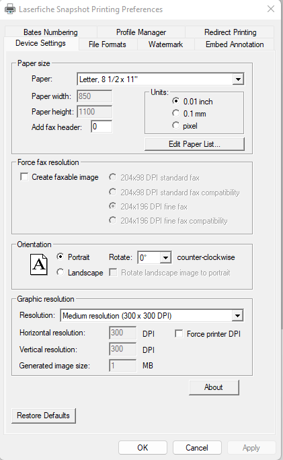Image resolution: width=283 pixels, height=460 pixels.
Task: Switch to the Embed Annotation tab
Action: [235, 44]
